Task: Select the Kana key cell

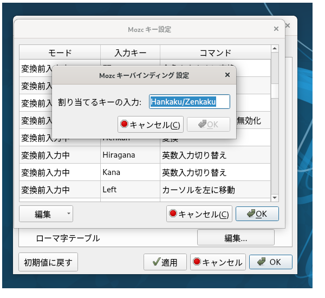Action: (x=130, y=172)
